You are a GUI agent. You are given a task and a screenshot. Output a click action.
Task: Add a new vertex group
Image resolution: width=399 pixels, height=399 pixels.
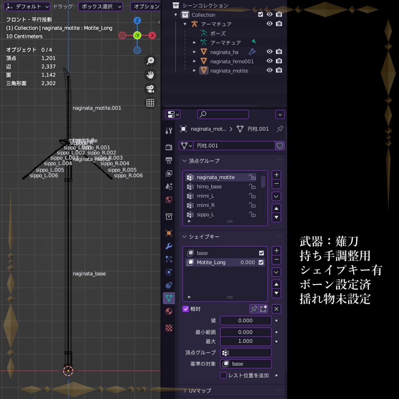click(x=276, y=175)
